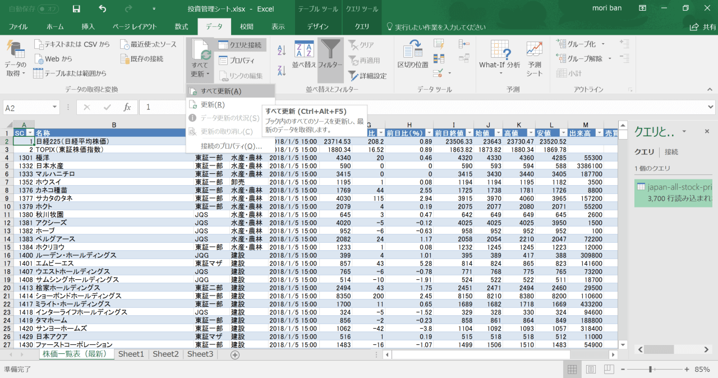Click the Insert Function fx button
Viewport: 718px width, 378px height.
coord(127,107)
